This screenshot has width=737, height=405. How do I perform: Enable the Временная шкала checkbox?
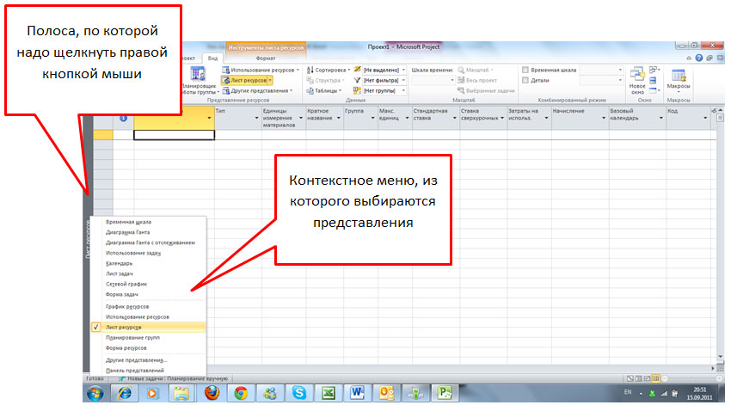525,70
